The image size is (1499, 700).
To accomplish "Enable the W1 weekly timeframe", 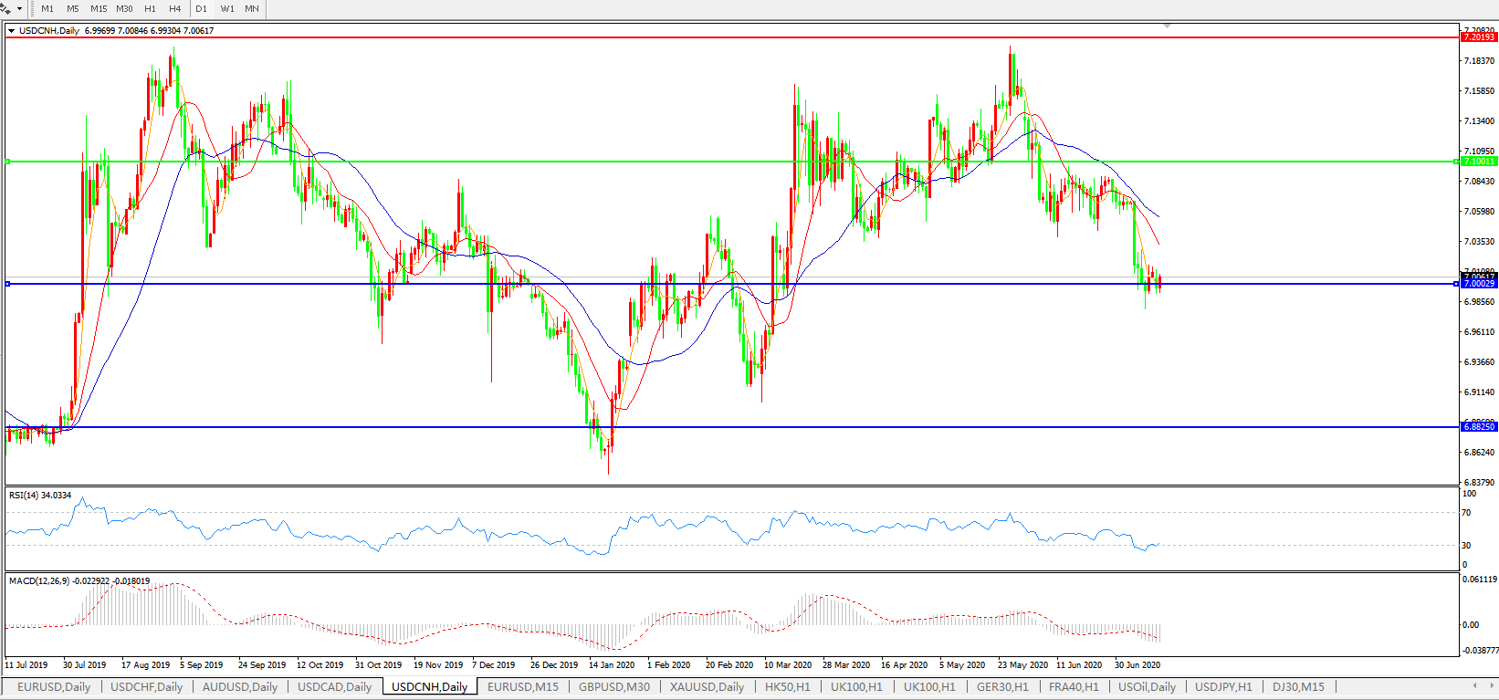I will tap(227, 9).
